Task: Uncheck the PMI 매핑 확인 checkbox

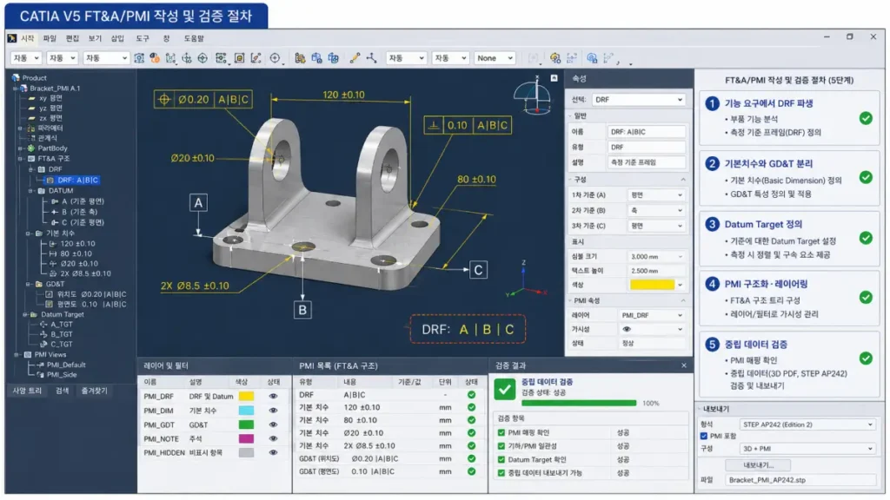Action: coord(501,432)
